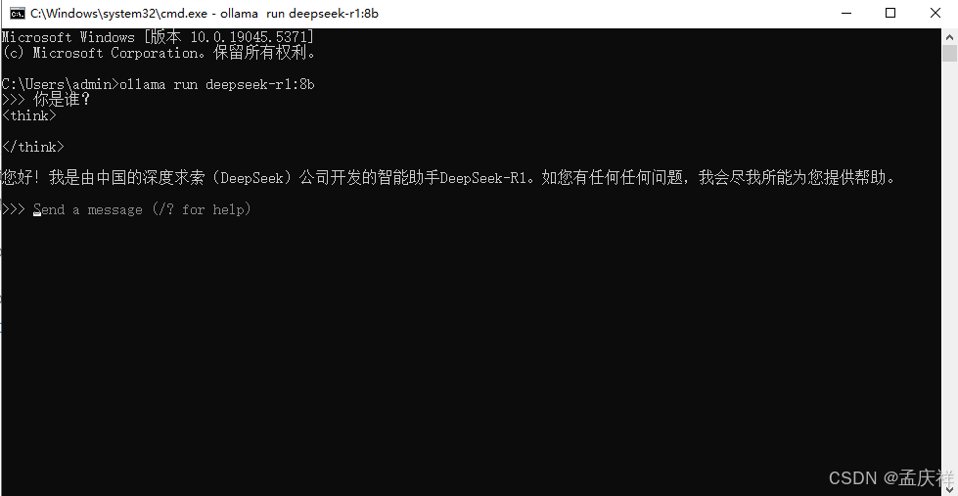This screenshot has height=496, width=958.
Task: Click the empty scrollbar track below thumb
Action: pos(949,275)
